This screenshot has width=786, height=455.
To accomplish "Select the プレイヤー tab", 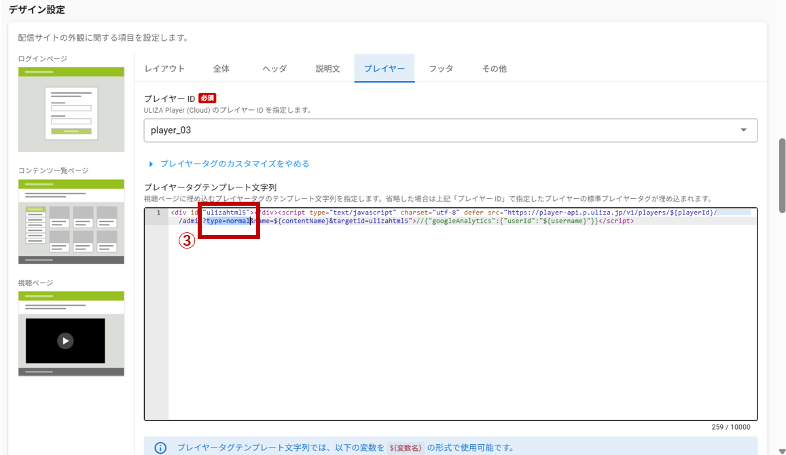I will tap(384, 69).
